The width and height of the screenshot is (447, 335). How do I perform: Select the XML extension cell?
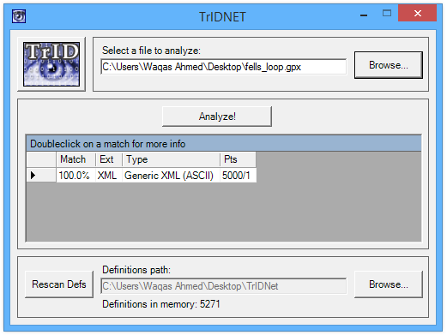pos(109,175)
